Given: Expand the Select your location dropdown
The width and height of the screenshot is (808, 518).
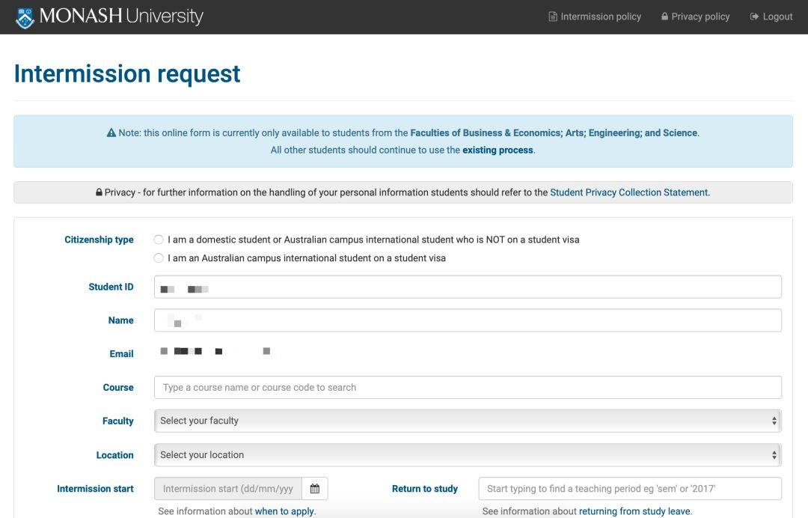Looking at the screenshot, I should (468, 454).
